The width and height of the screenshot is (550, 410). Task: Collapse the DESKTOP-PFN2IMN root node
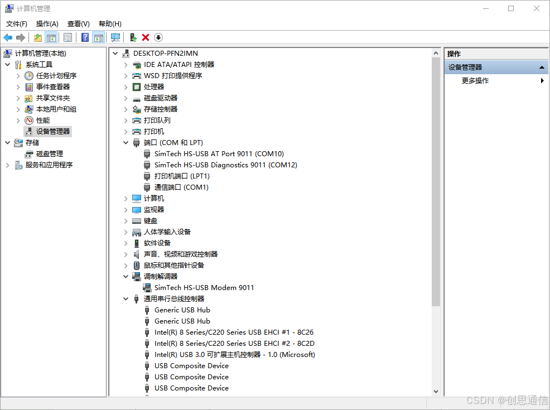[x=115, y=54]
